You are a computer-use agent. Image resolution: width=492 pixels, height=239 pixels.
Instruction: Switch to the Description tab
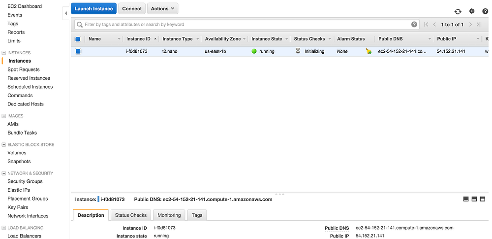91,215
